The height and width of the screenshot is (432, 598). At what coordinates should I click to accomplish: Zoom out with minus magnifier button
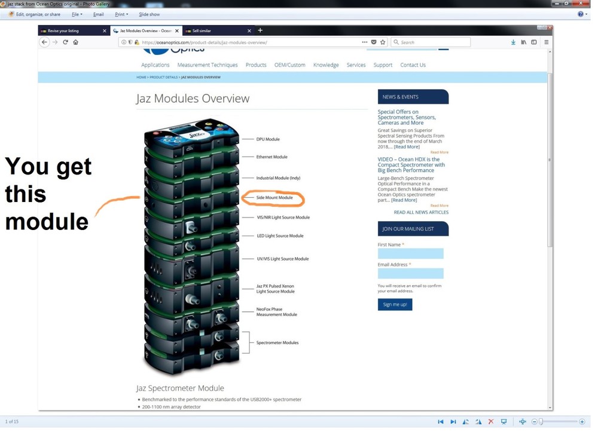pos(535,422)
